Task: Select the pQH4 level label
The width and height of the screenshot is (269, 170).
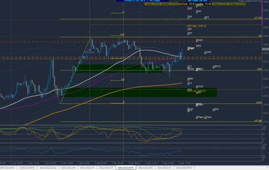Action: [x=216, y=109]
